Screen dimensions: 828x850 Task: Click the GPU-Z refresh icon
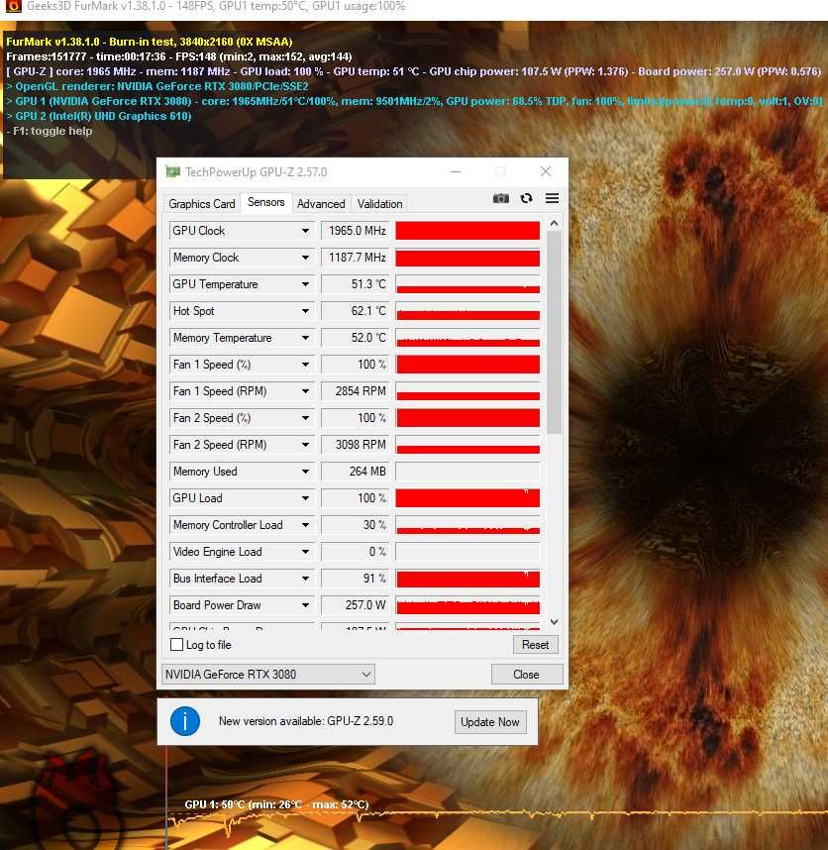(526, 198)
